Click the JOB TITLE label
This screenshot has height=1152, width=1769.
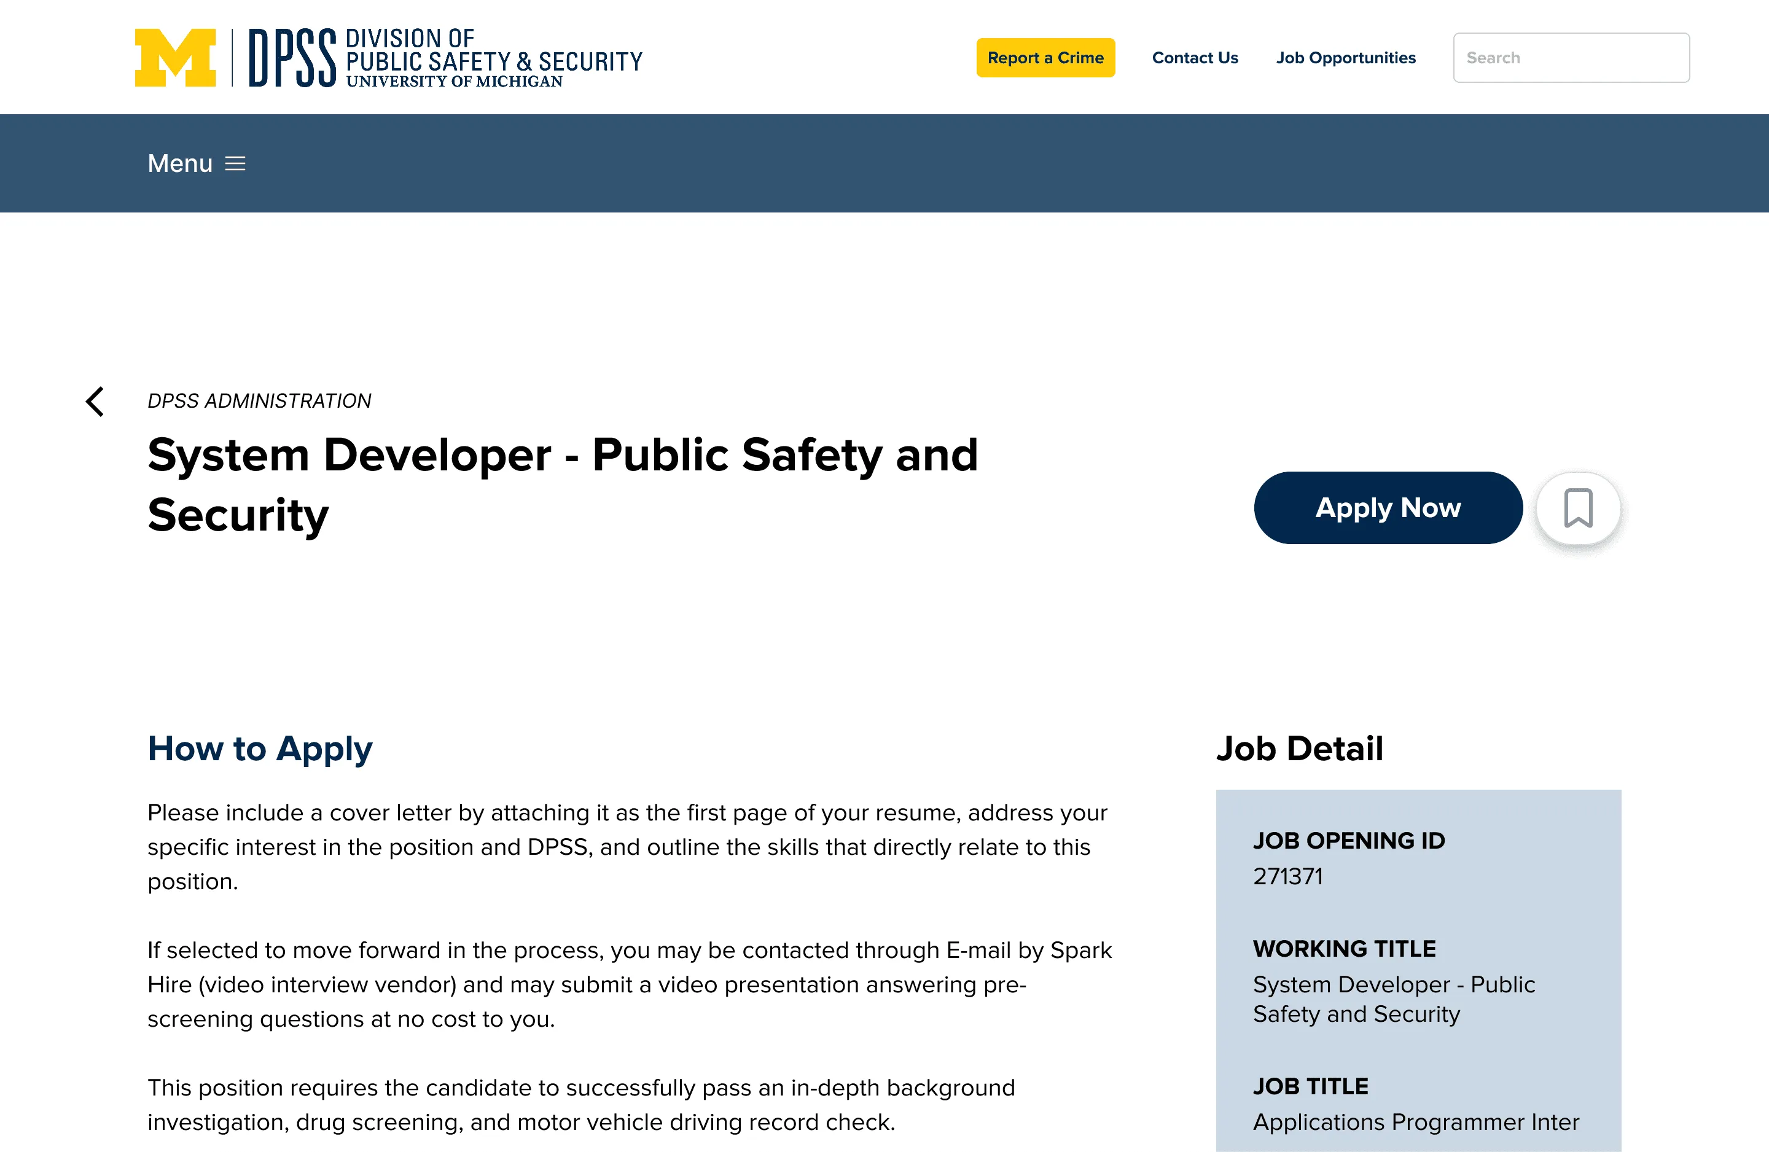point(1310,1086)
